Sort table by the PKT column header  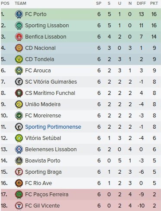pyautogui.click(x=154, y=3)
